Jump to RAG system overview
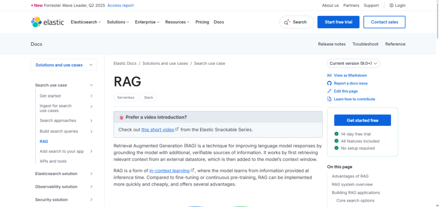This screenshot has width=439, height=207. click(x=352, y=184)
